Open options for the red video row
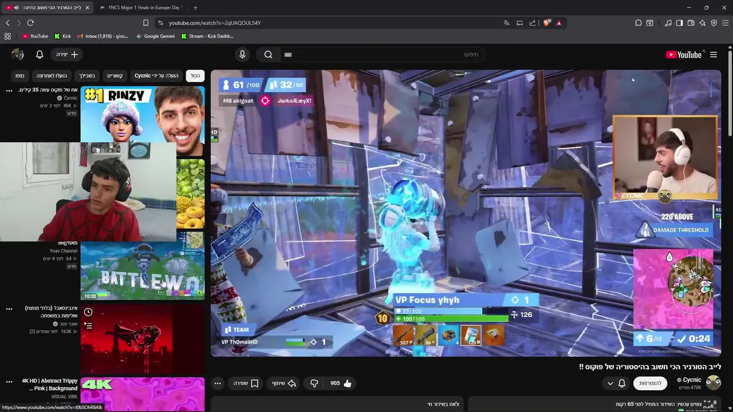Screen dimensions: 733x412 pos(9,308)
